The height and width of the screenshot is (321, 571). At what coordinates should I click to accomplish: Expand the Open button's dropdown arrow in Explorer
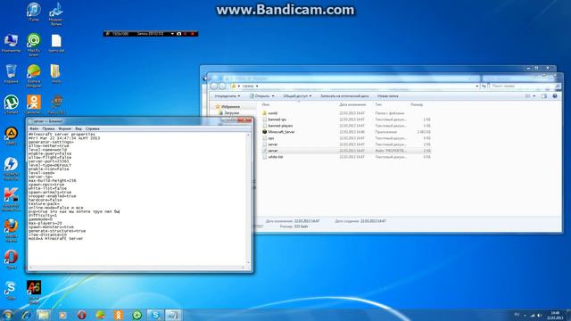pos(273,96)
